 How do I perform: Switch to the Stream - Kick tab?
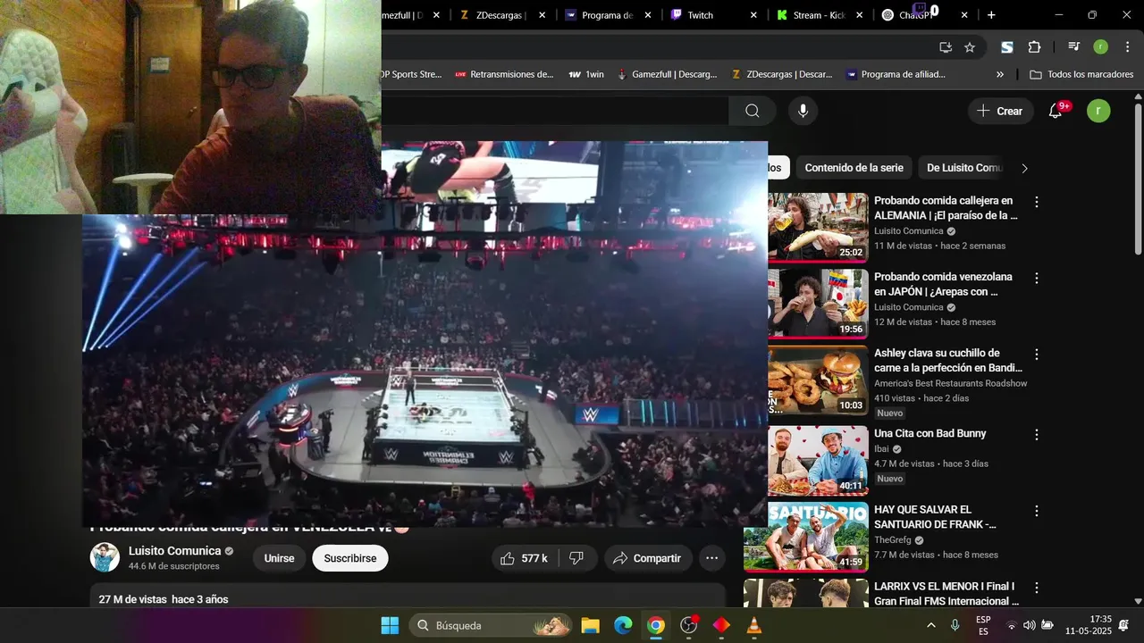click(x=820, y=15)
